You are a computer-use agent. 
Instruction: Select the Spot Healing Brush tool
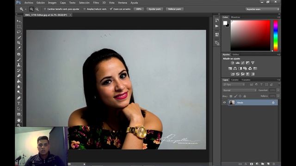tap(18, 54)
